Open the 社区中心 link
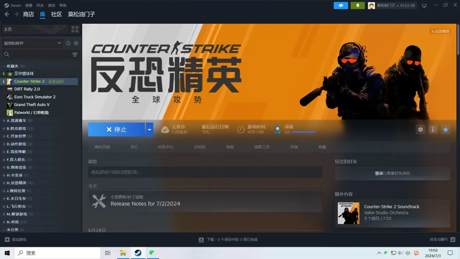Screen dimensions: 460x259 click(166, 147)
